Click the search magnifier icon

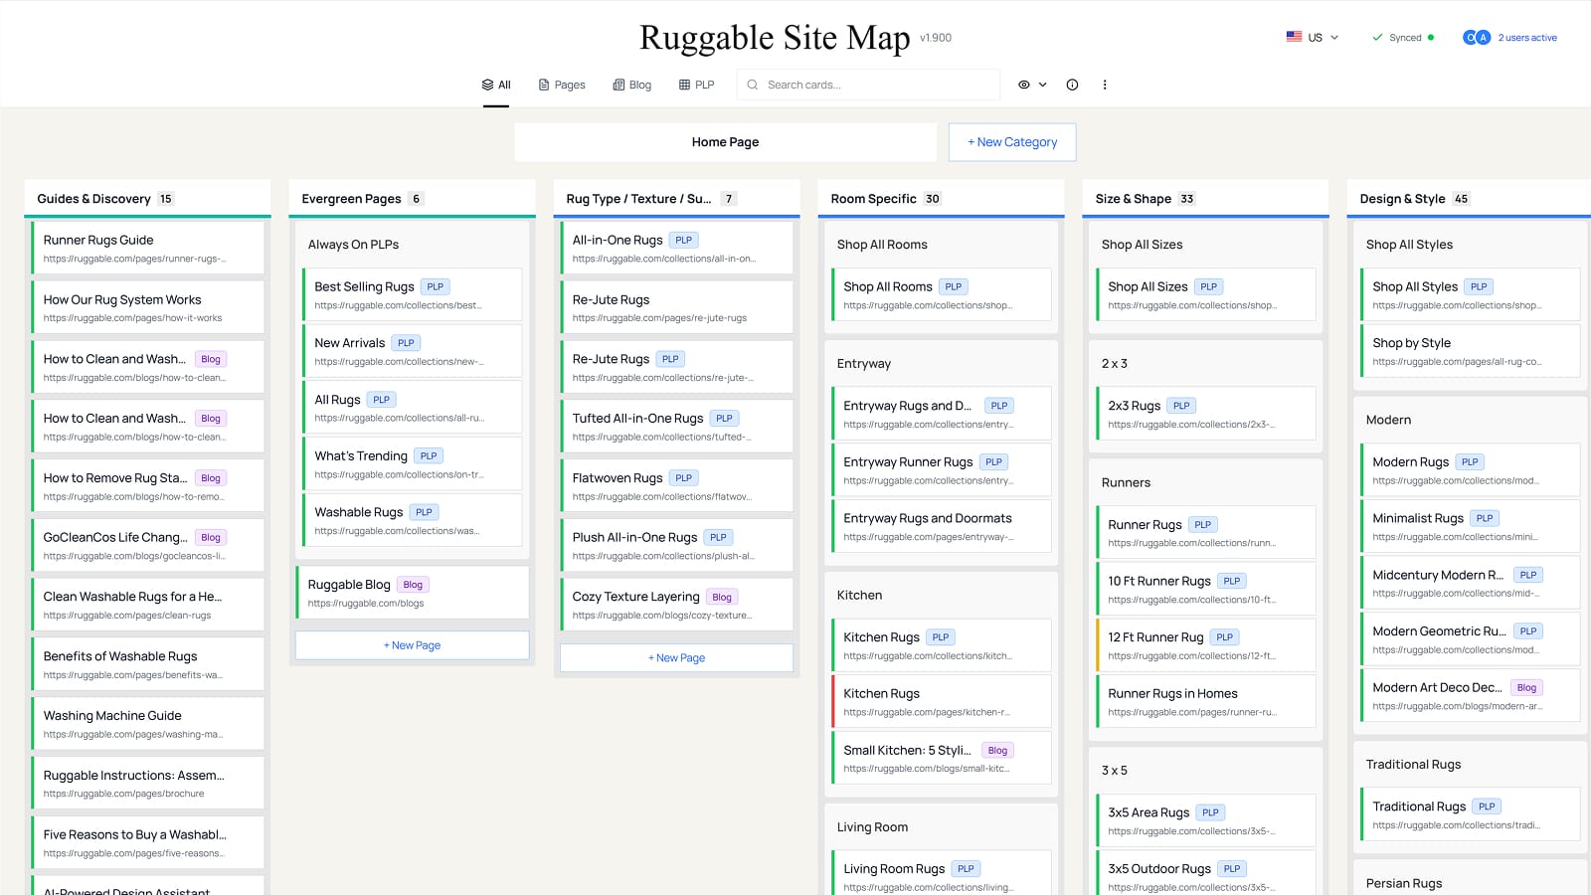[753, 85]
